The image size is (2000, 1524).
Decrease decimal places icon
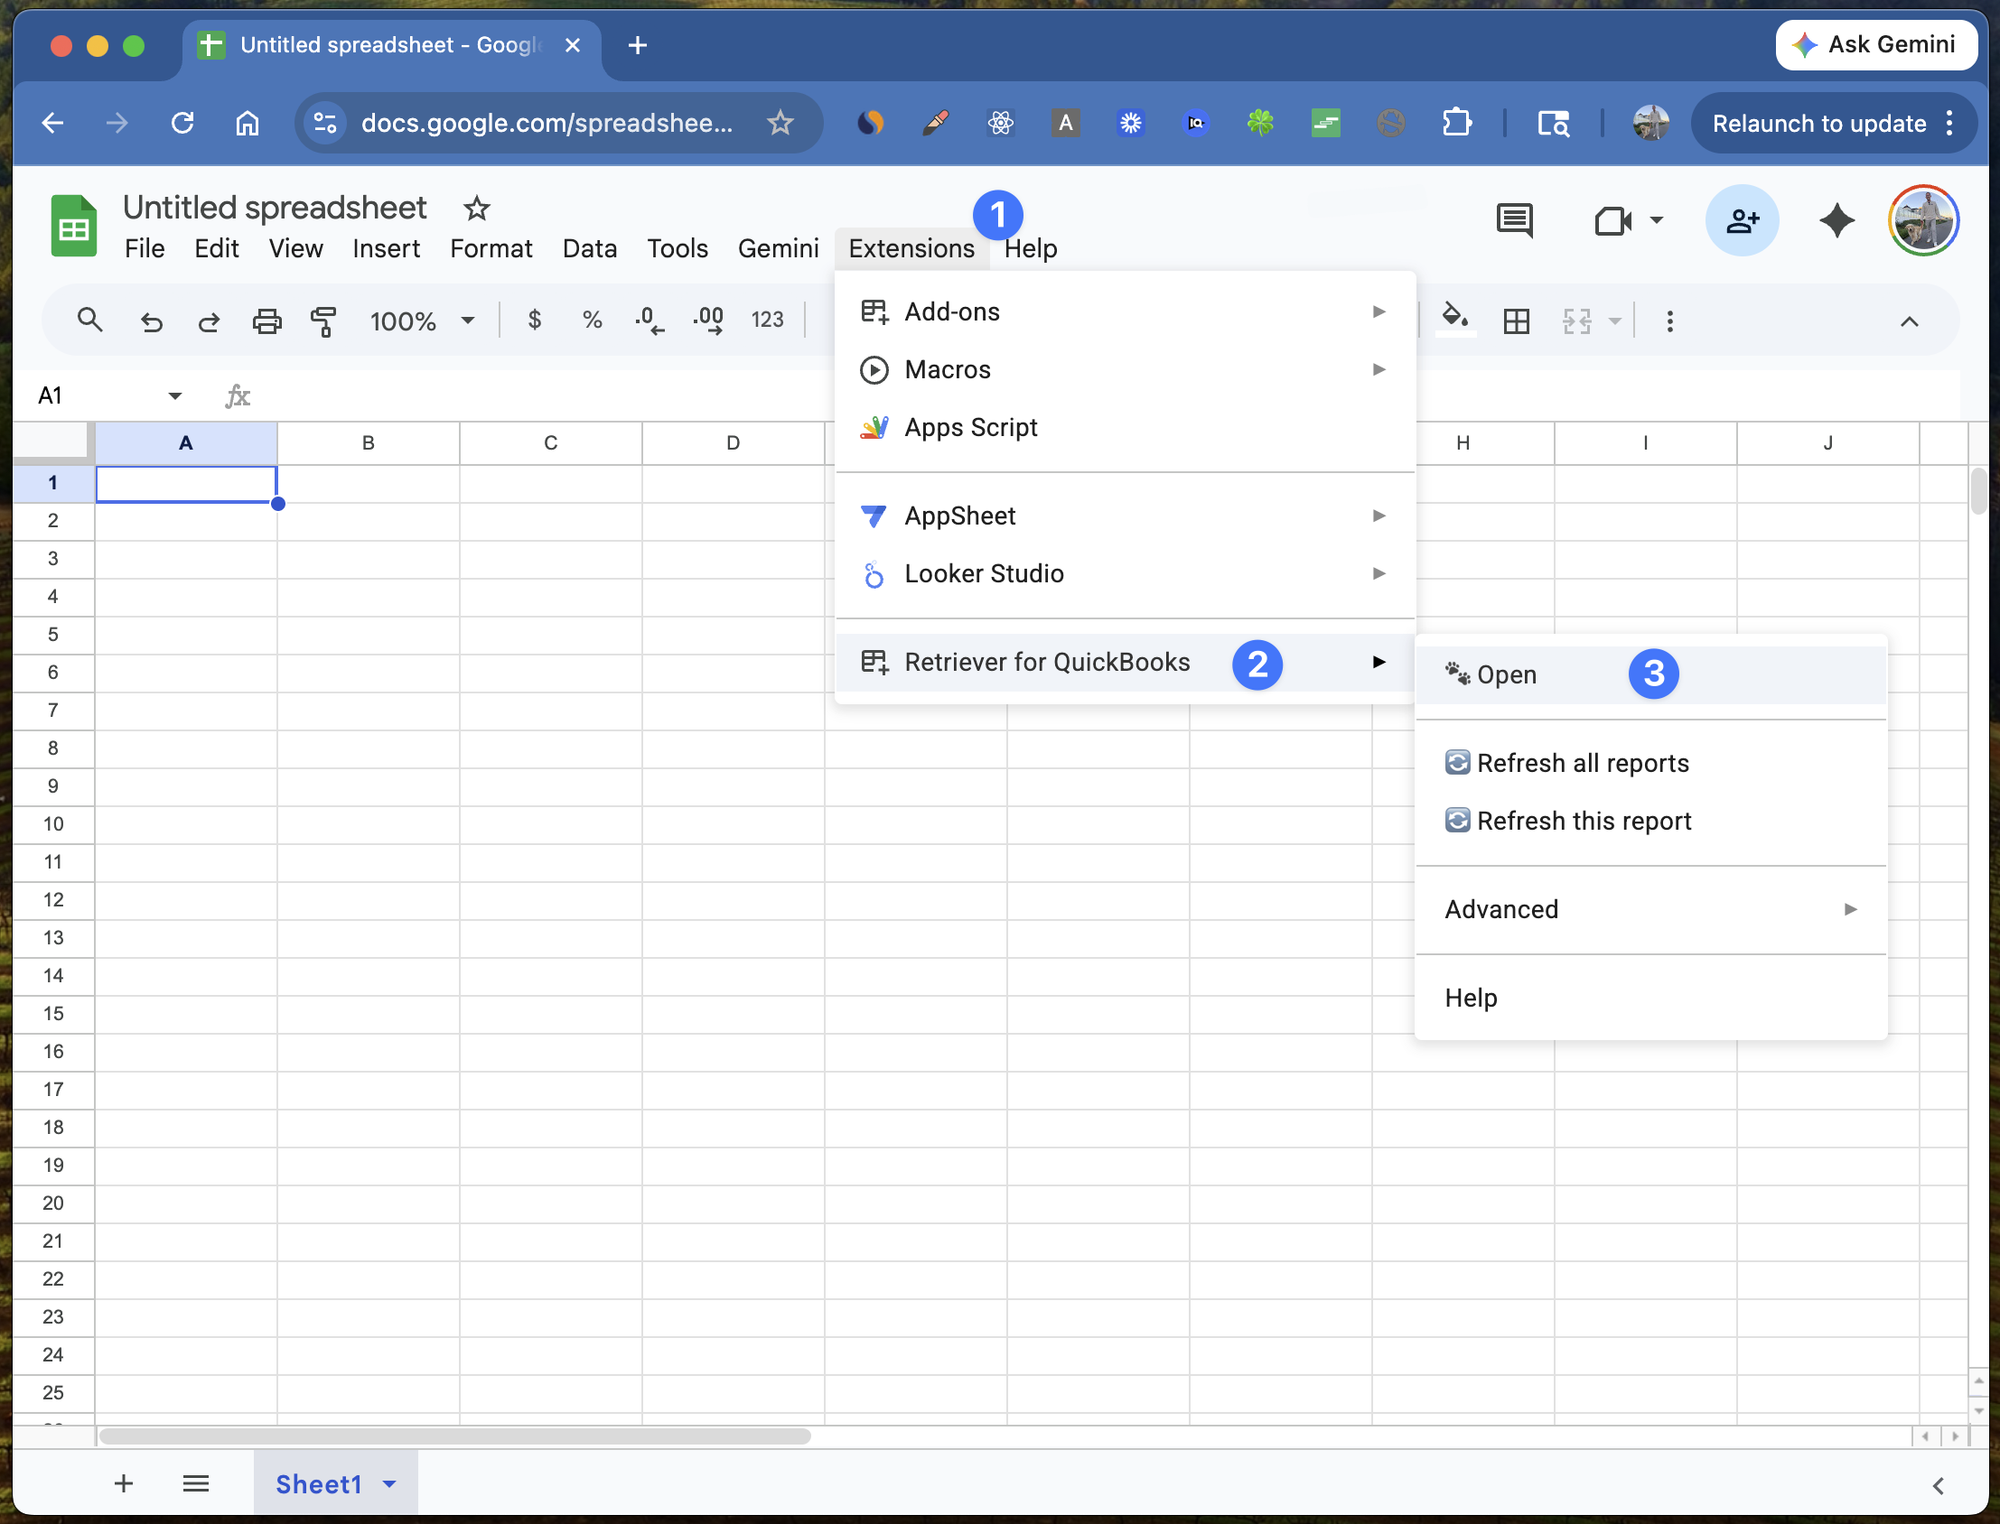pos(649,320)
